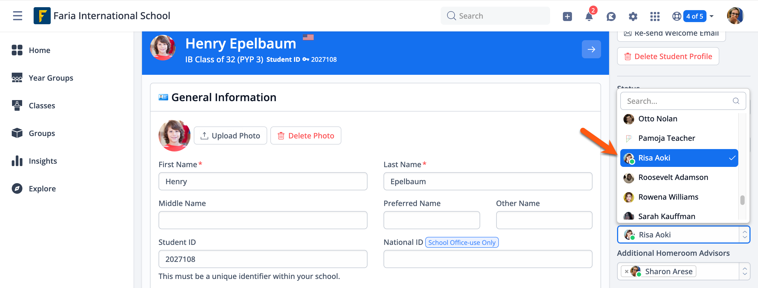Screen dimensions: 758x288
Task: Open the messages chat icon
Action: (x=611, y=17)
